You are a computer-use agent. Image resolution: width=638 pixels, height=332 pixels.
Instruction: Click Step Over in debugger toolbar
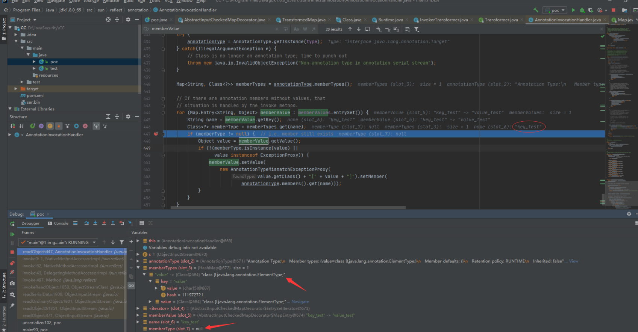(x=86, y=223)
